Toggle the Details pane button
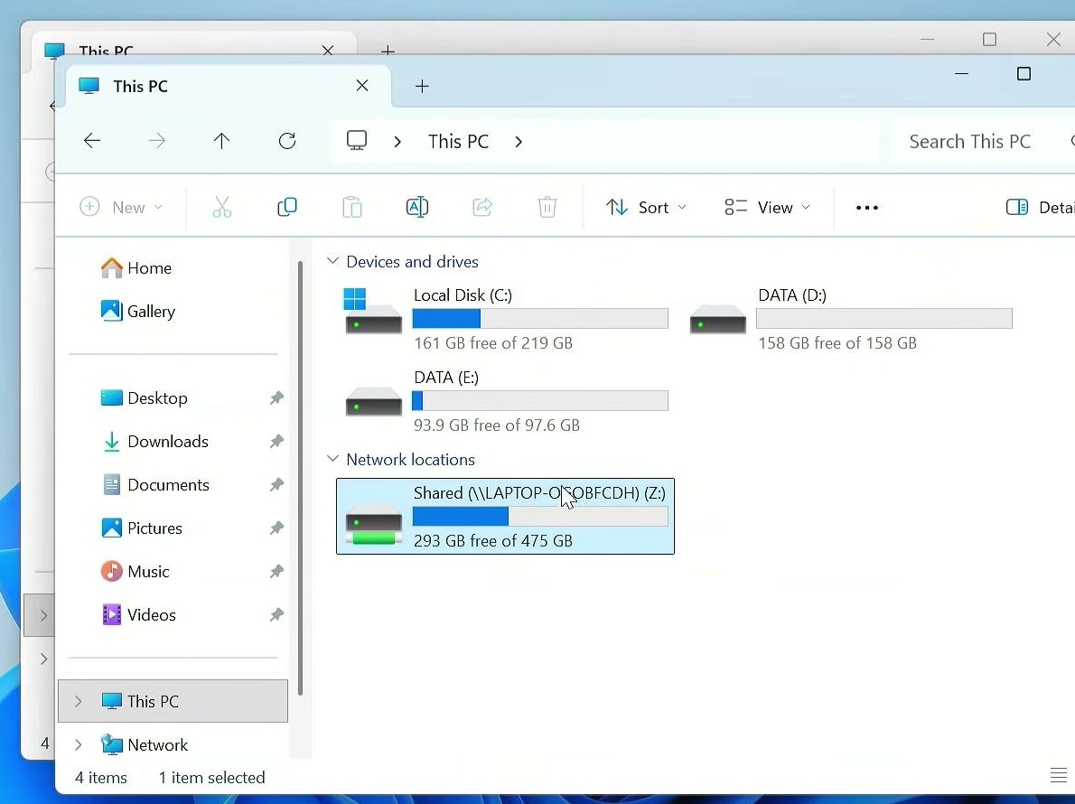Viewport: 1075px width, 804px height. 1039,208
